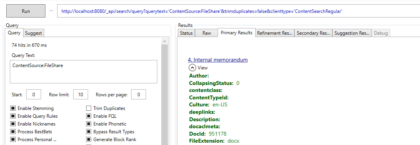
Task: Click the docaclmeta property label
Action: (x=205, y=126)
